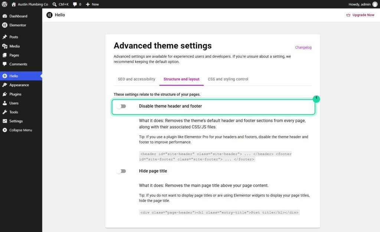Click the Media sidebar icon
The image size is (380, 232).
(x=4, y=46)
